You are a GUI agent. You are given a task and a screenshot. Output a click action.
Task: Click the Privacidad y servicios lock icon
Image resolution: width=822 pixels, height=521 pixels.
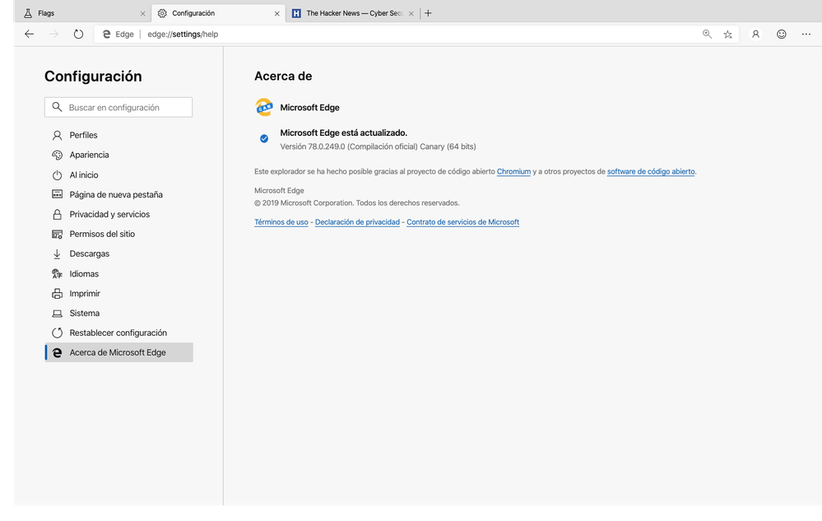click(57, 214)
